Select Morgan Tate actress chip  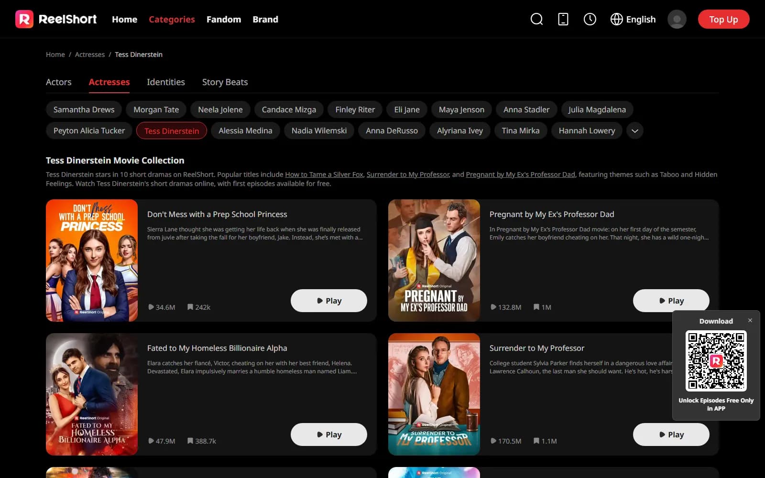(x=156, y=109)
